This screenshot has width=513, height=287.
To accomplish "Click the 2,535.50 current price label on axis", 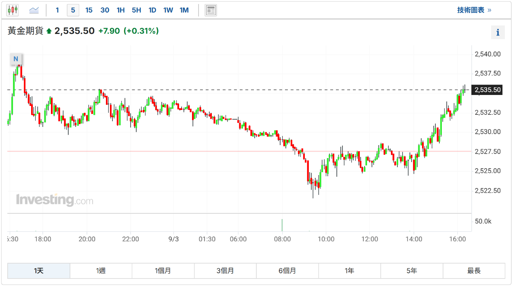I will (x=488, y=90).
